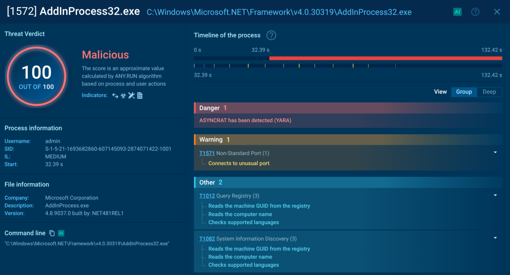Collapse the T1571 Non-Standard Port entry
This screenshot has height=275, width=510.
495,152
